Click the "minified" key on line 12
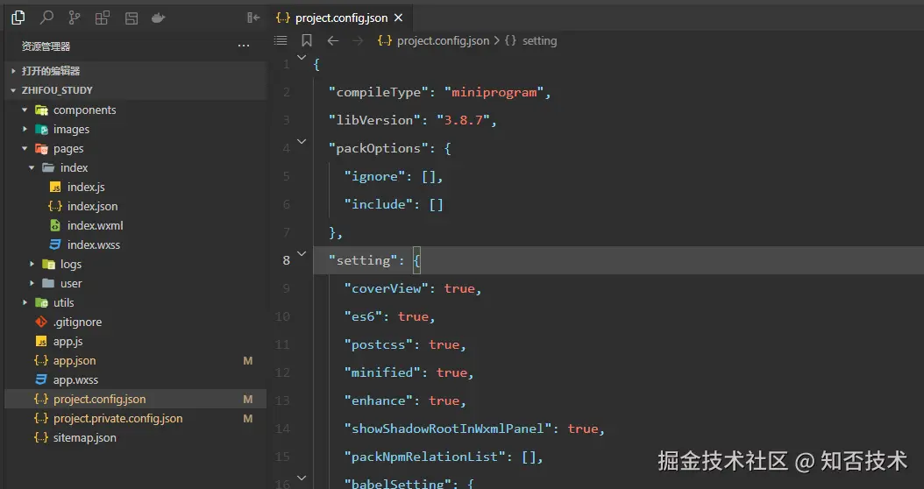Image resolution: width=924 pixels, height=489 pixels. pos(382,372)
